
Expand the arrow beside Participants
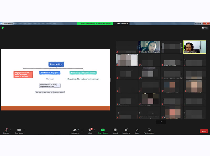click(x=82, y=130)
